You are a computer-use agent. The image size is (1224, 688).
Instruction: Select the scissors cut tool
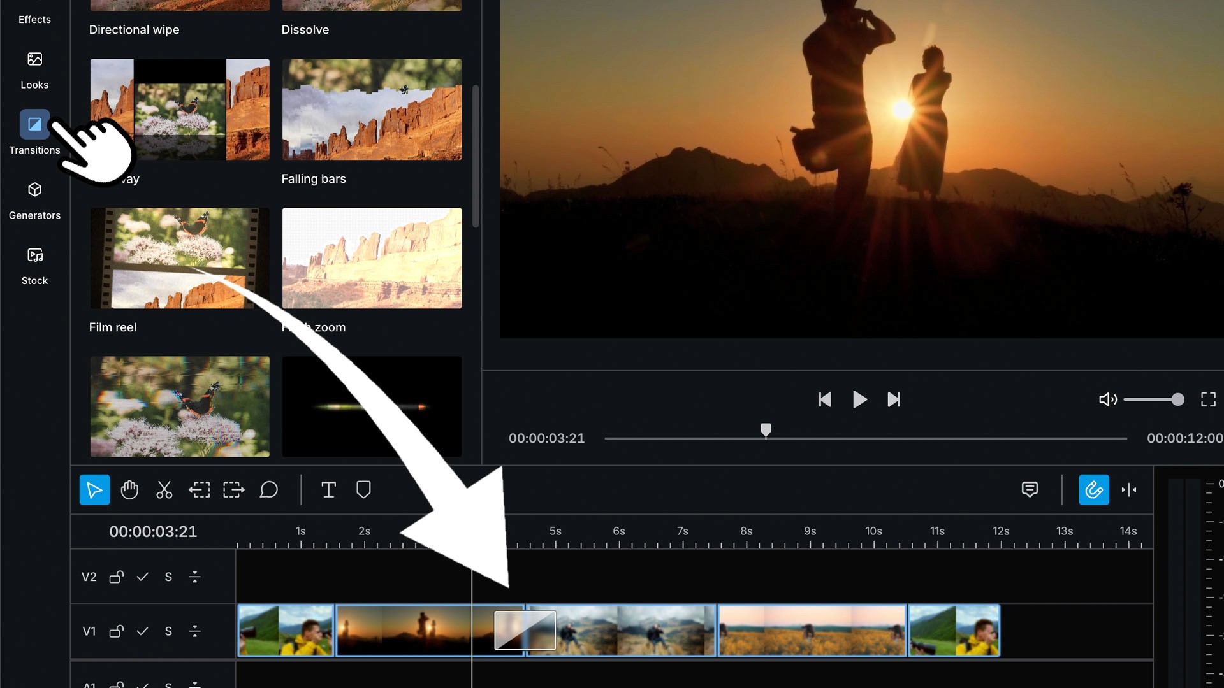(164, 490)
